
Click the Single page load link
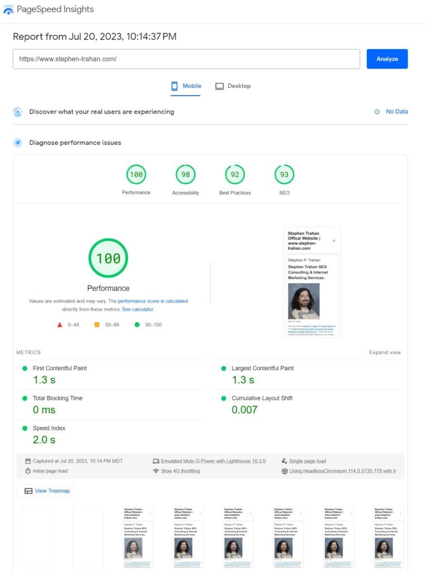(307, 461)
